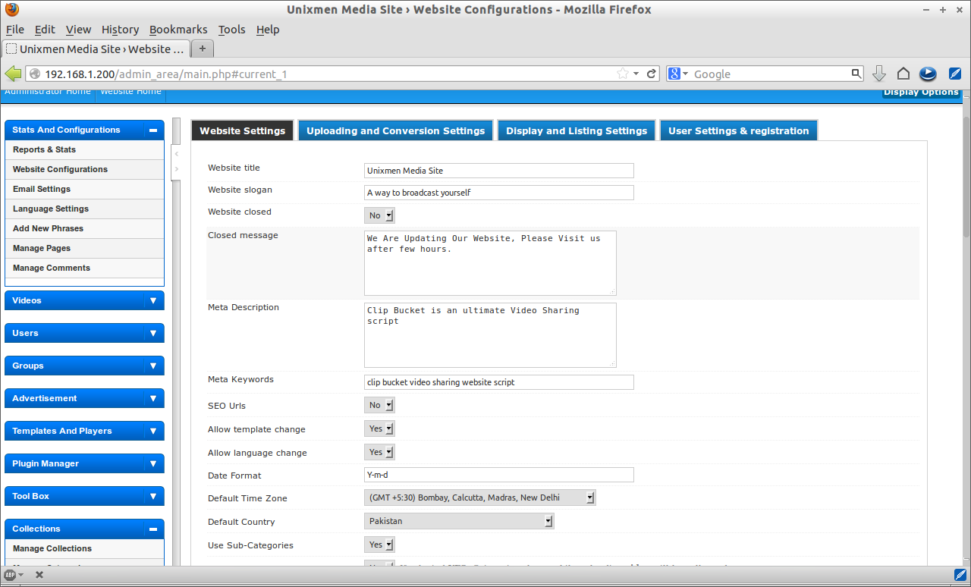Collapse the Stats And Configurations panel

pos(153,130)
